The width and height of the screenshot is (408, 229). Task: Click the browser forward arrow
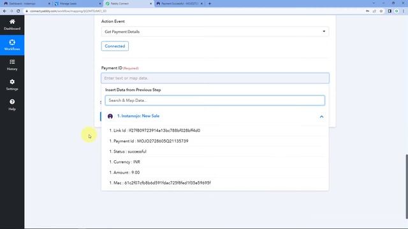tap(11, 11)
